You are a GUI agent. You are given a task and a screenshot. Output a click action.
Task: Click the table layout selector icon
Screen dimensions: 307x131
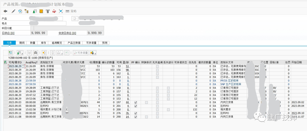click(5, 62)
